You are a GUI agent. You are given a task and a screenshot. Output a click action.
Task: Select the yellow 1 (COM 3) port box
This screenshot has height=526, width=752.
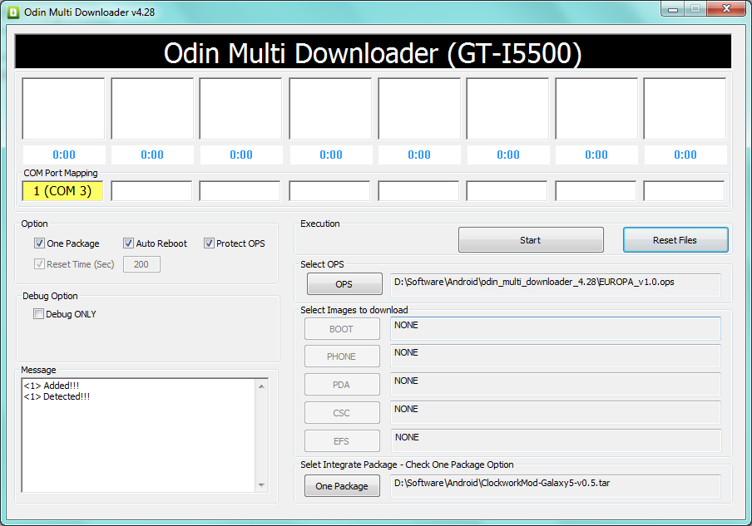[x=62, y=191]
